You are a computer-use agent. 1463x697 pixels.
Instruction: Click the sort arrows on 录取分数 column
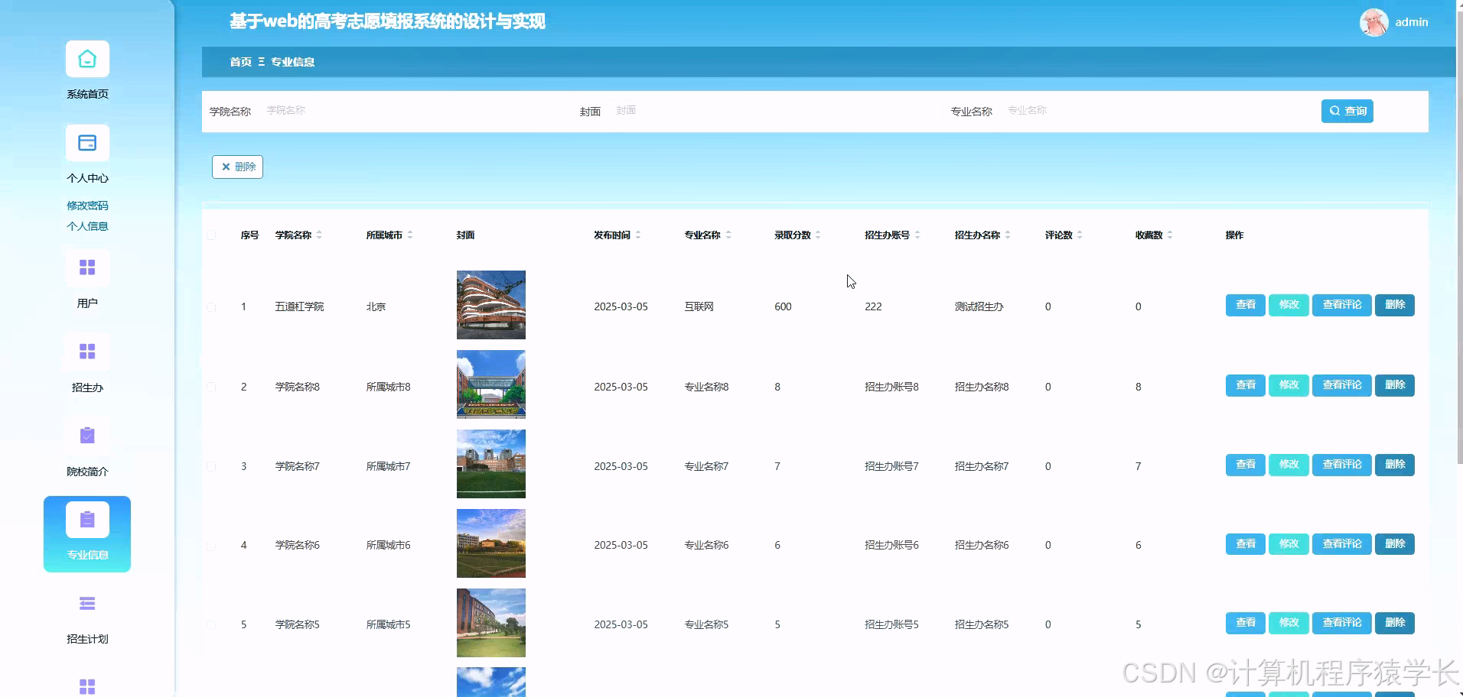[x=819, y=235]
